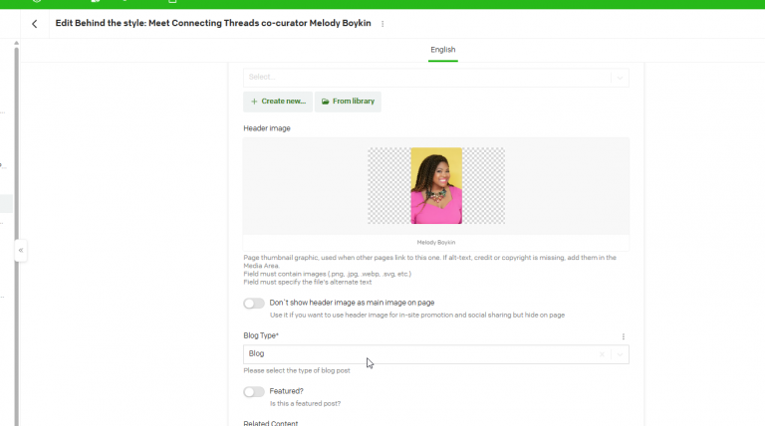765x426 pixels.
Task: Toggle Don't show header image switch
Action: pos(254,304)
